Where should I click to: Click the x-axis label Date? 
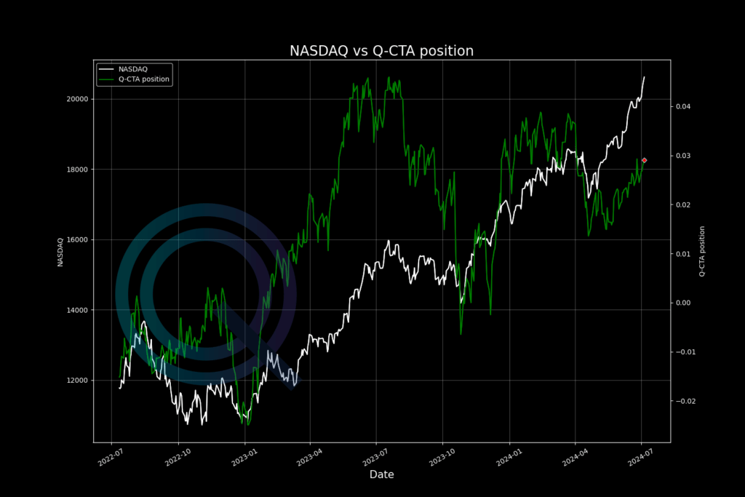click(x=381, y=474)
